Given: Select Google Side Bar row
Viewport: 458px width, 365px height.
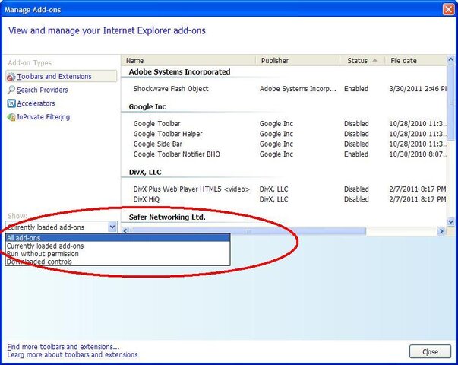Looking at the screenshot, I should pyautogui.click(x=284, y=144).
